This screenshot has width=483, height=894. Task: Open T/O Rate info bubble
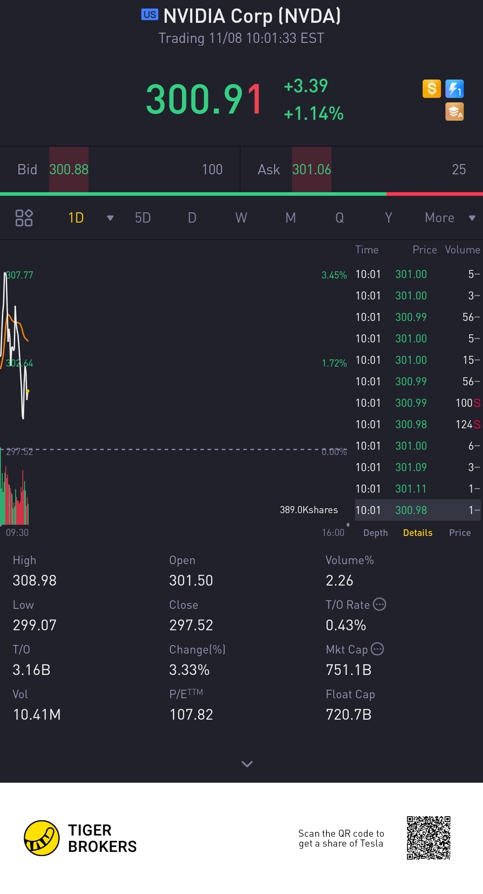click(x=379, y=604)
